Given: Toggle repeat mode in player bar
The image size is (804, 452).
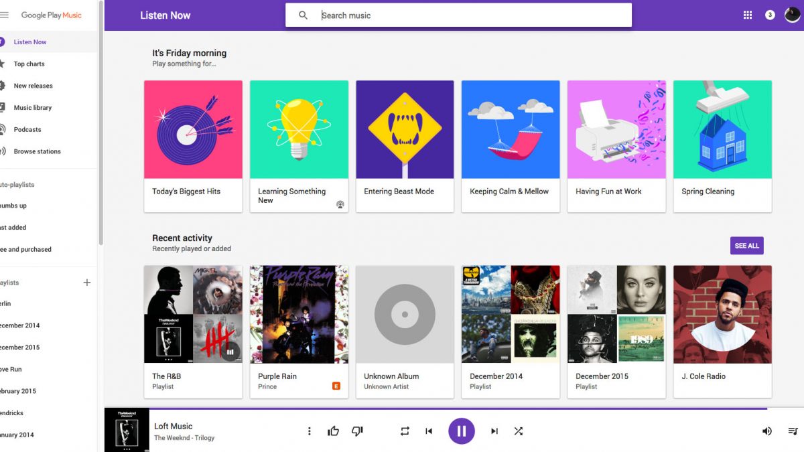Looking at the screenshot, I should click(405, 431).
